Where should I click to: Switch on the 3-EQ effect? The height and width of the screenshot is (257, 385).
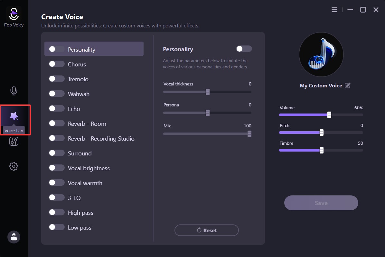pyautogui.click(x=57, y=197)
